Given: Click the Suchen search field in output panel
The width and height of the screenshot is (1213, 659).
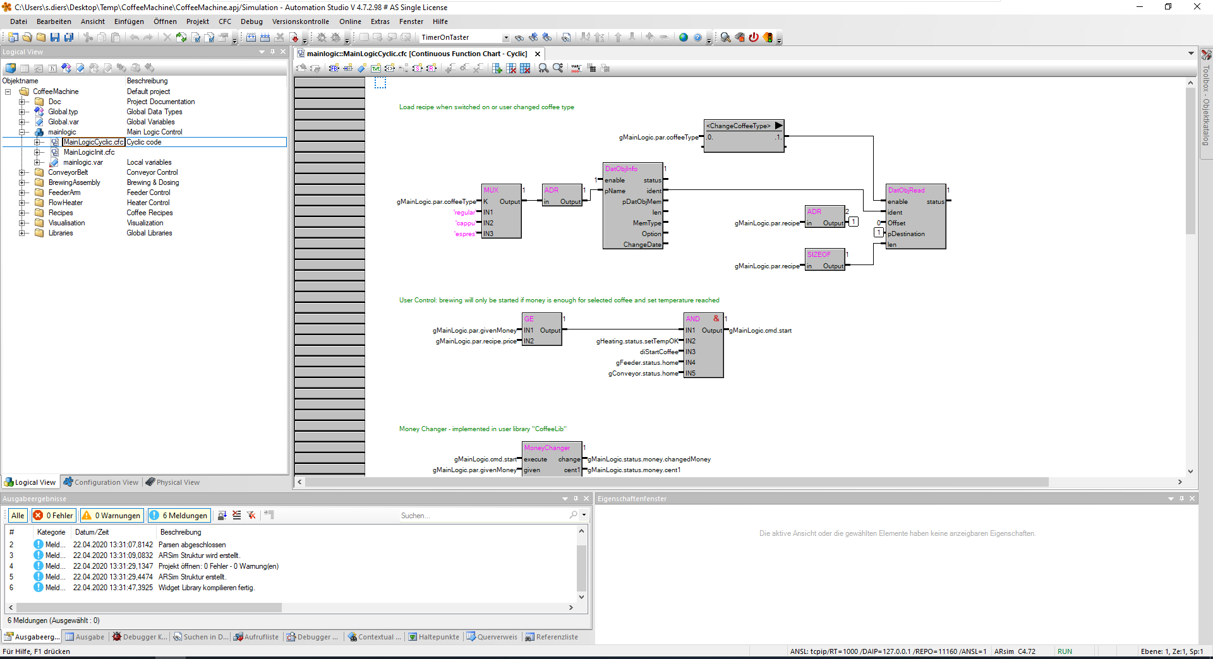Looking at the screenshot, I should (483, 516).
